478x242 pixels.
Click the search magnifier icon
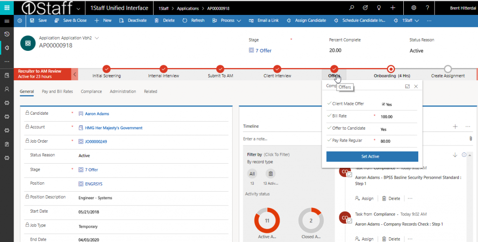tap(351, 8)
